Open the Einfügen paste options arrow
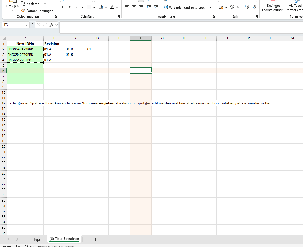 pyautogui.click(x=12, y=10)
